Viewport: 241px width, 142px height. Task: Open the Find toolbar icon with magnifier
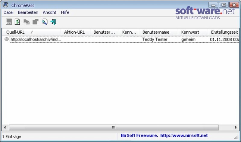click(x=45, y=22)
